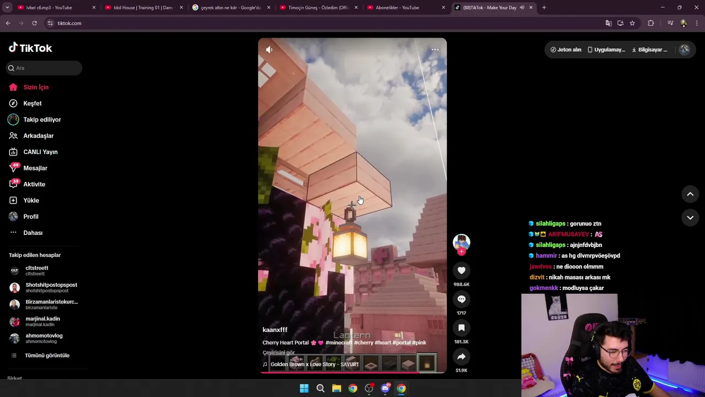Click Jeton alın coins button
Image resolution: width=705 pixels, height=397 pixels.
[x=566, y=50]
